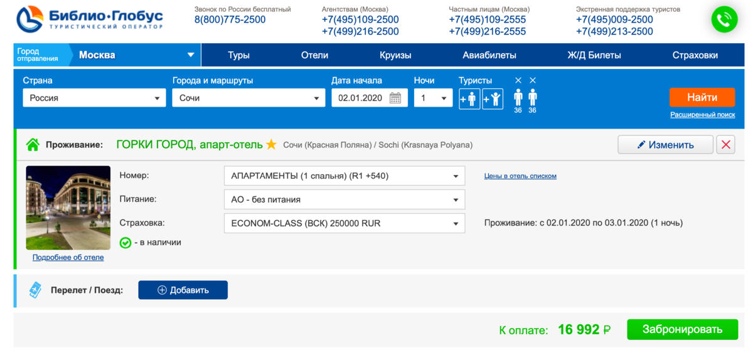Select the second adult tourist figure
This screenshot has width=753, height=353.
[533, 97]
